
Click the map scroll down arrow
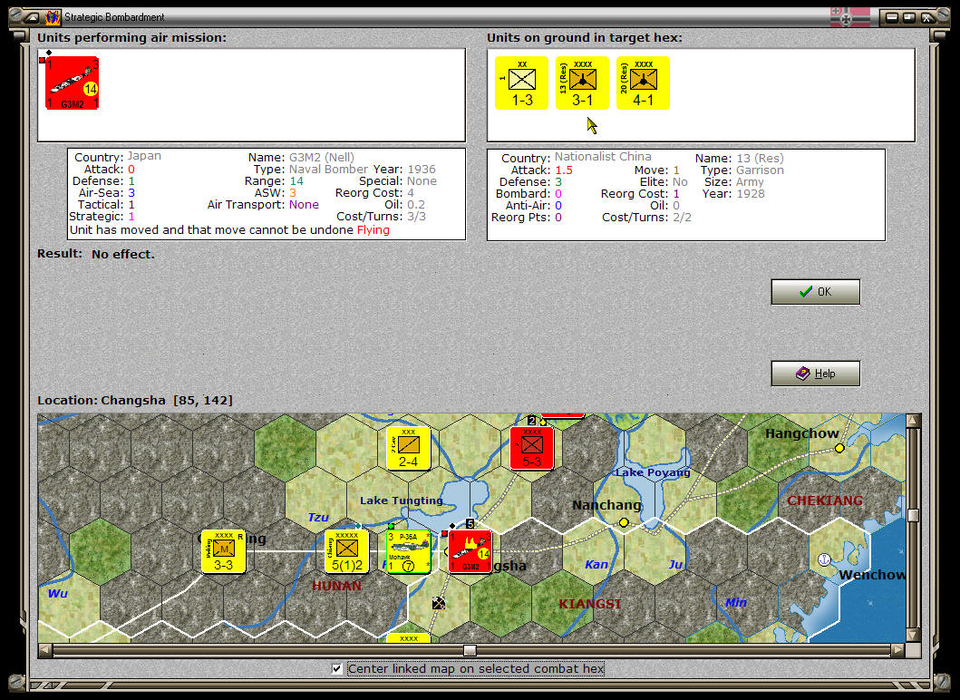(x=913, y=636)
